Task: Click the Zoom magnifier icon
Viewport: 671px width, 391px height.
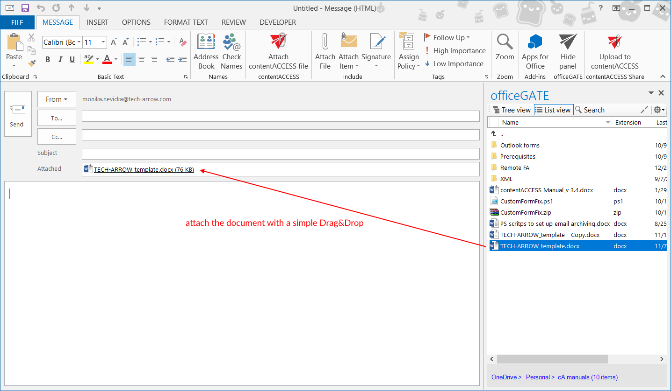Action: point(505,42)
